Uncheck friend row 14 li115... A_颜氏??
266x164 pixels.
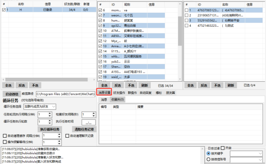pos(100,51)
